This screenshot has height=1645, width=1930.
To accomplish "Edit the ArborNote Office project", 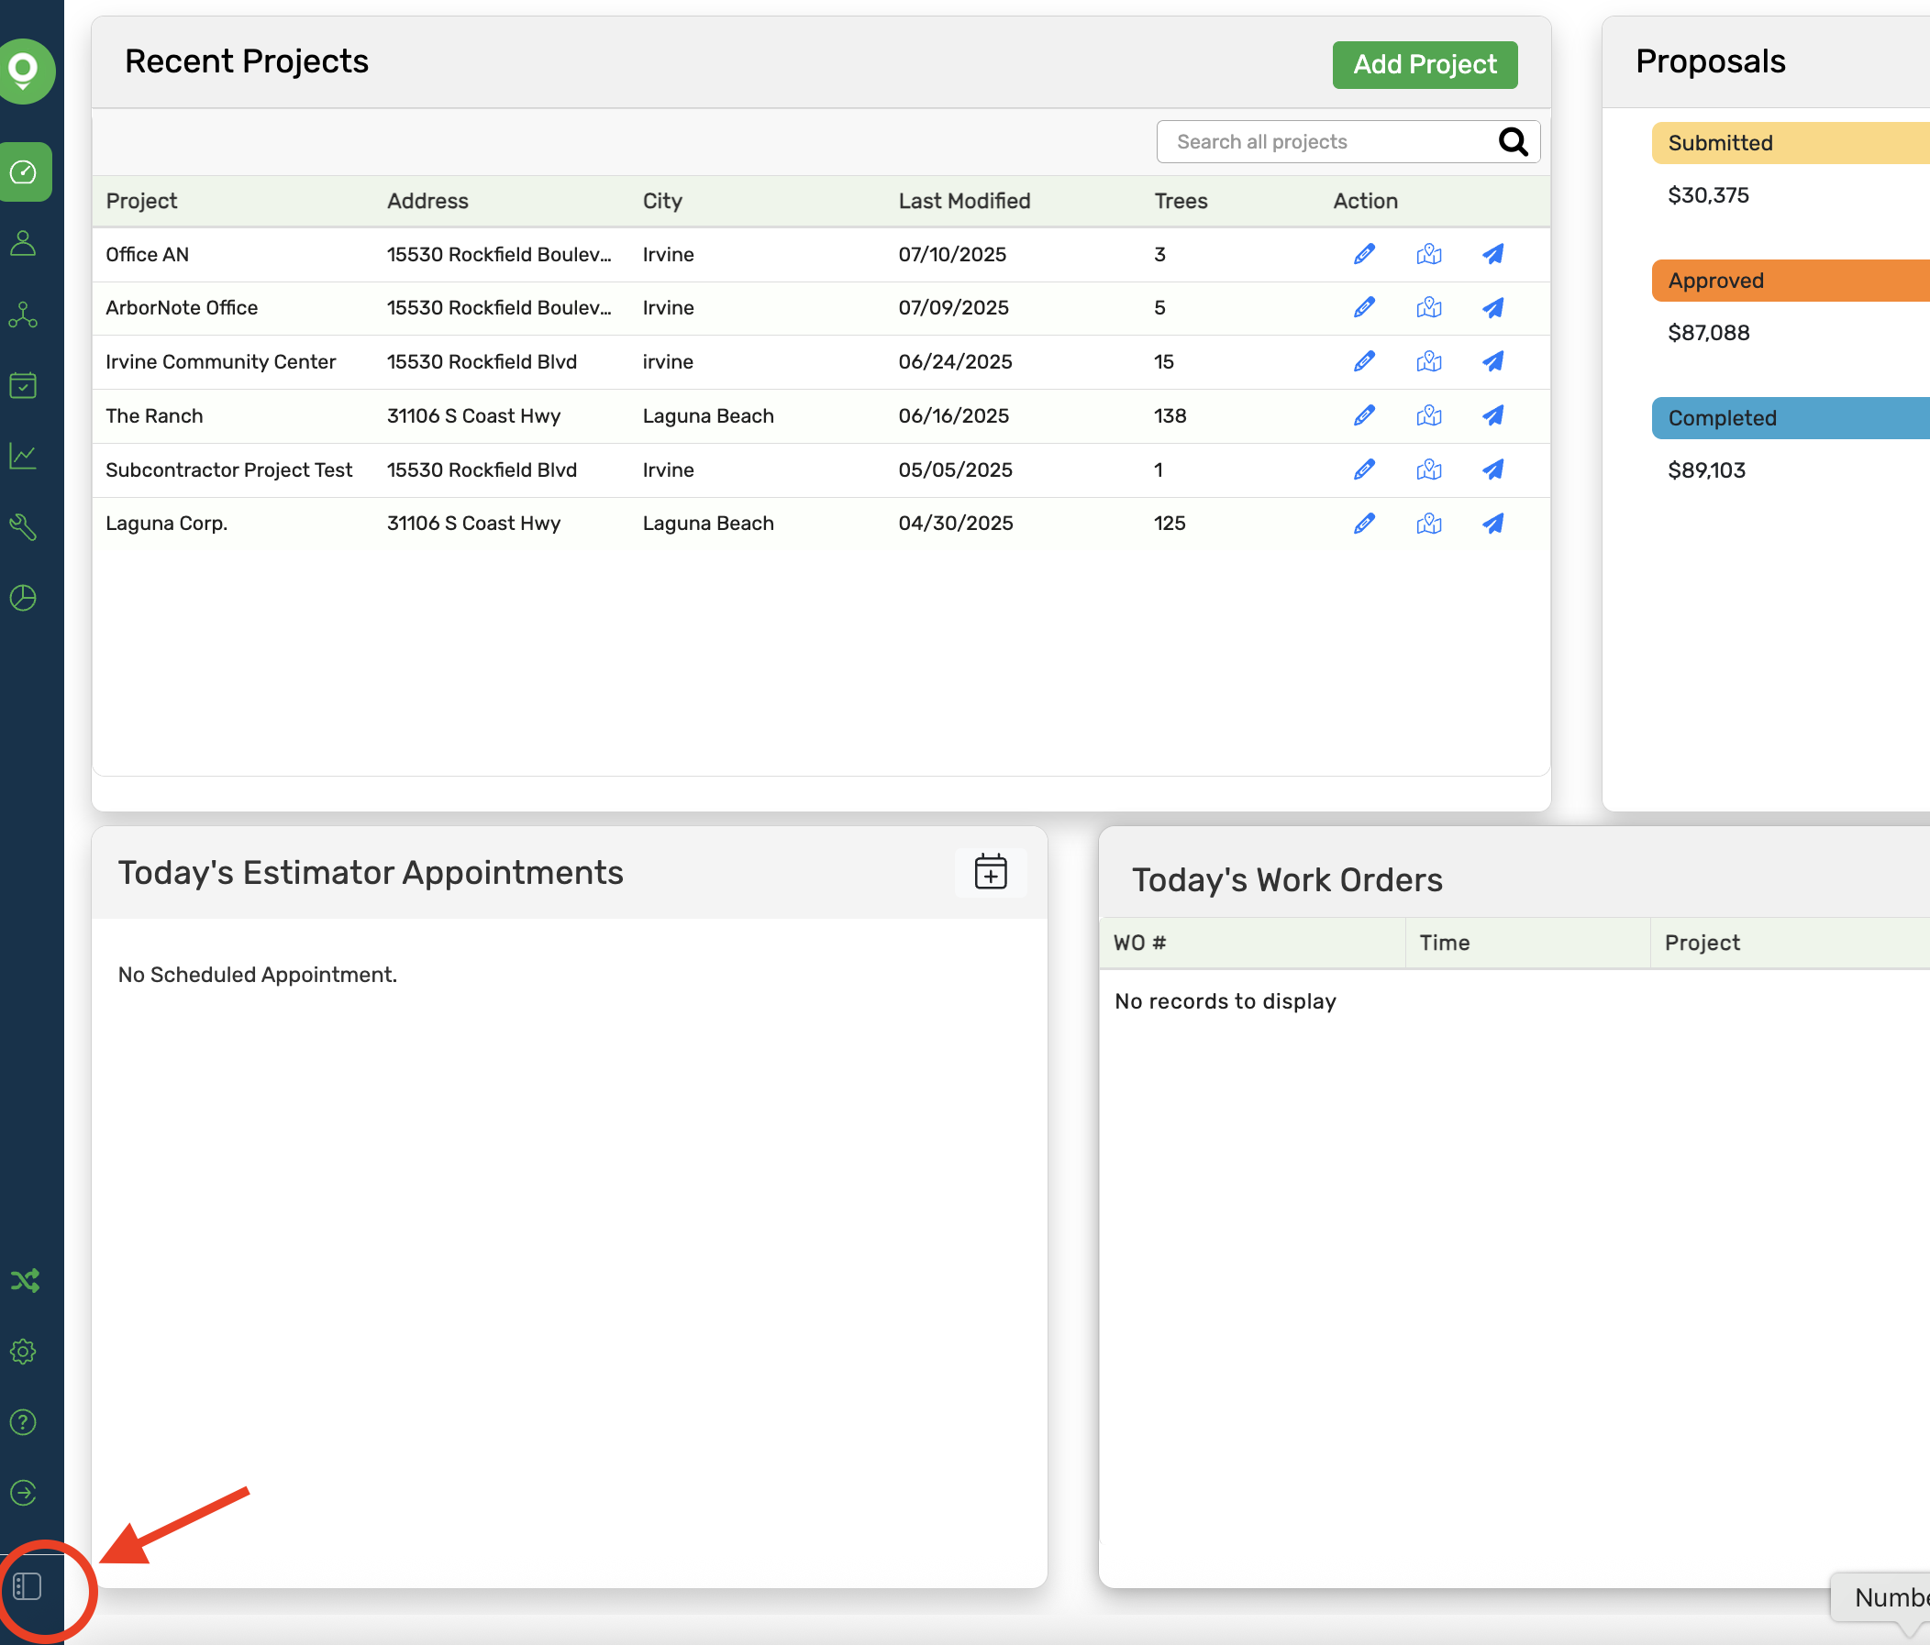I will click(1365, 308).
